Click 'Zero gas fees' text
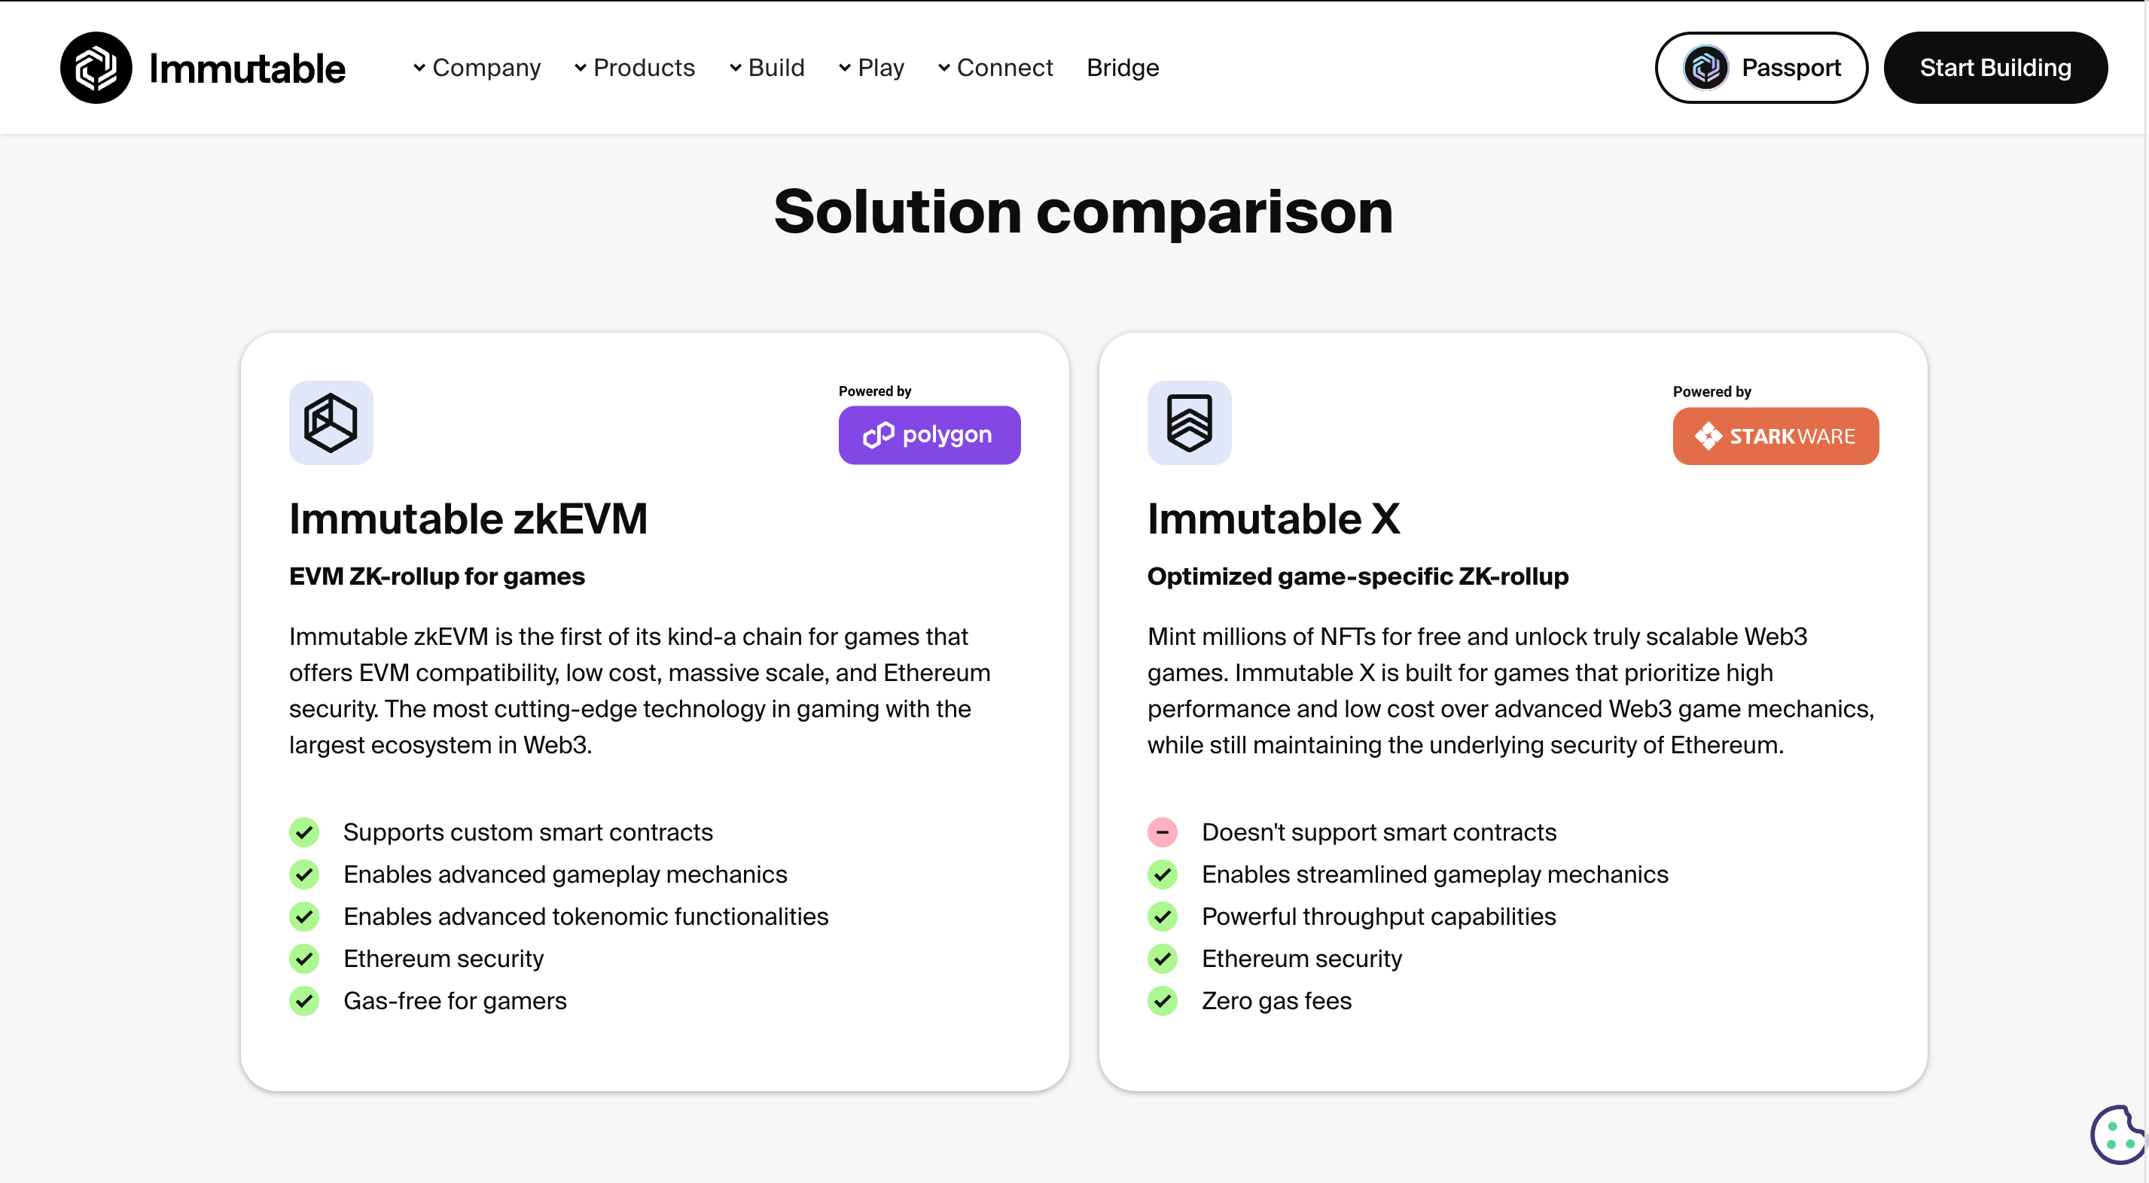The height and width of the screenshot is (1183, 2149). pyautogui.click(x=1276, y=1000)
